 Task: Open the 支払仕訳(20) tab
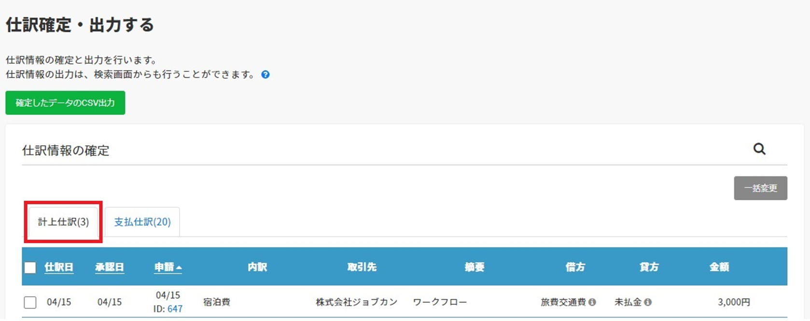142,222
